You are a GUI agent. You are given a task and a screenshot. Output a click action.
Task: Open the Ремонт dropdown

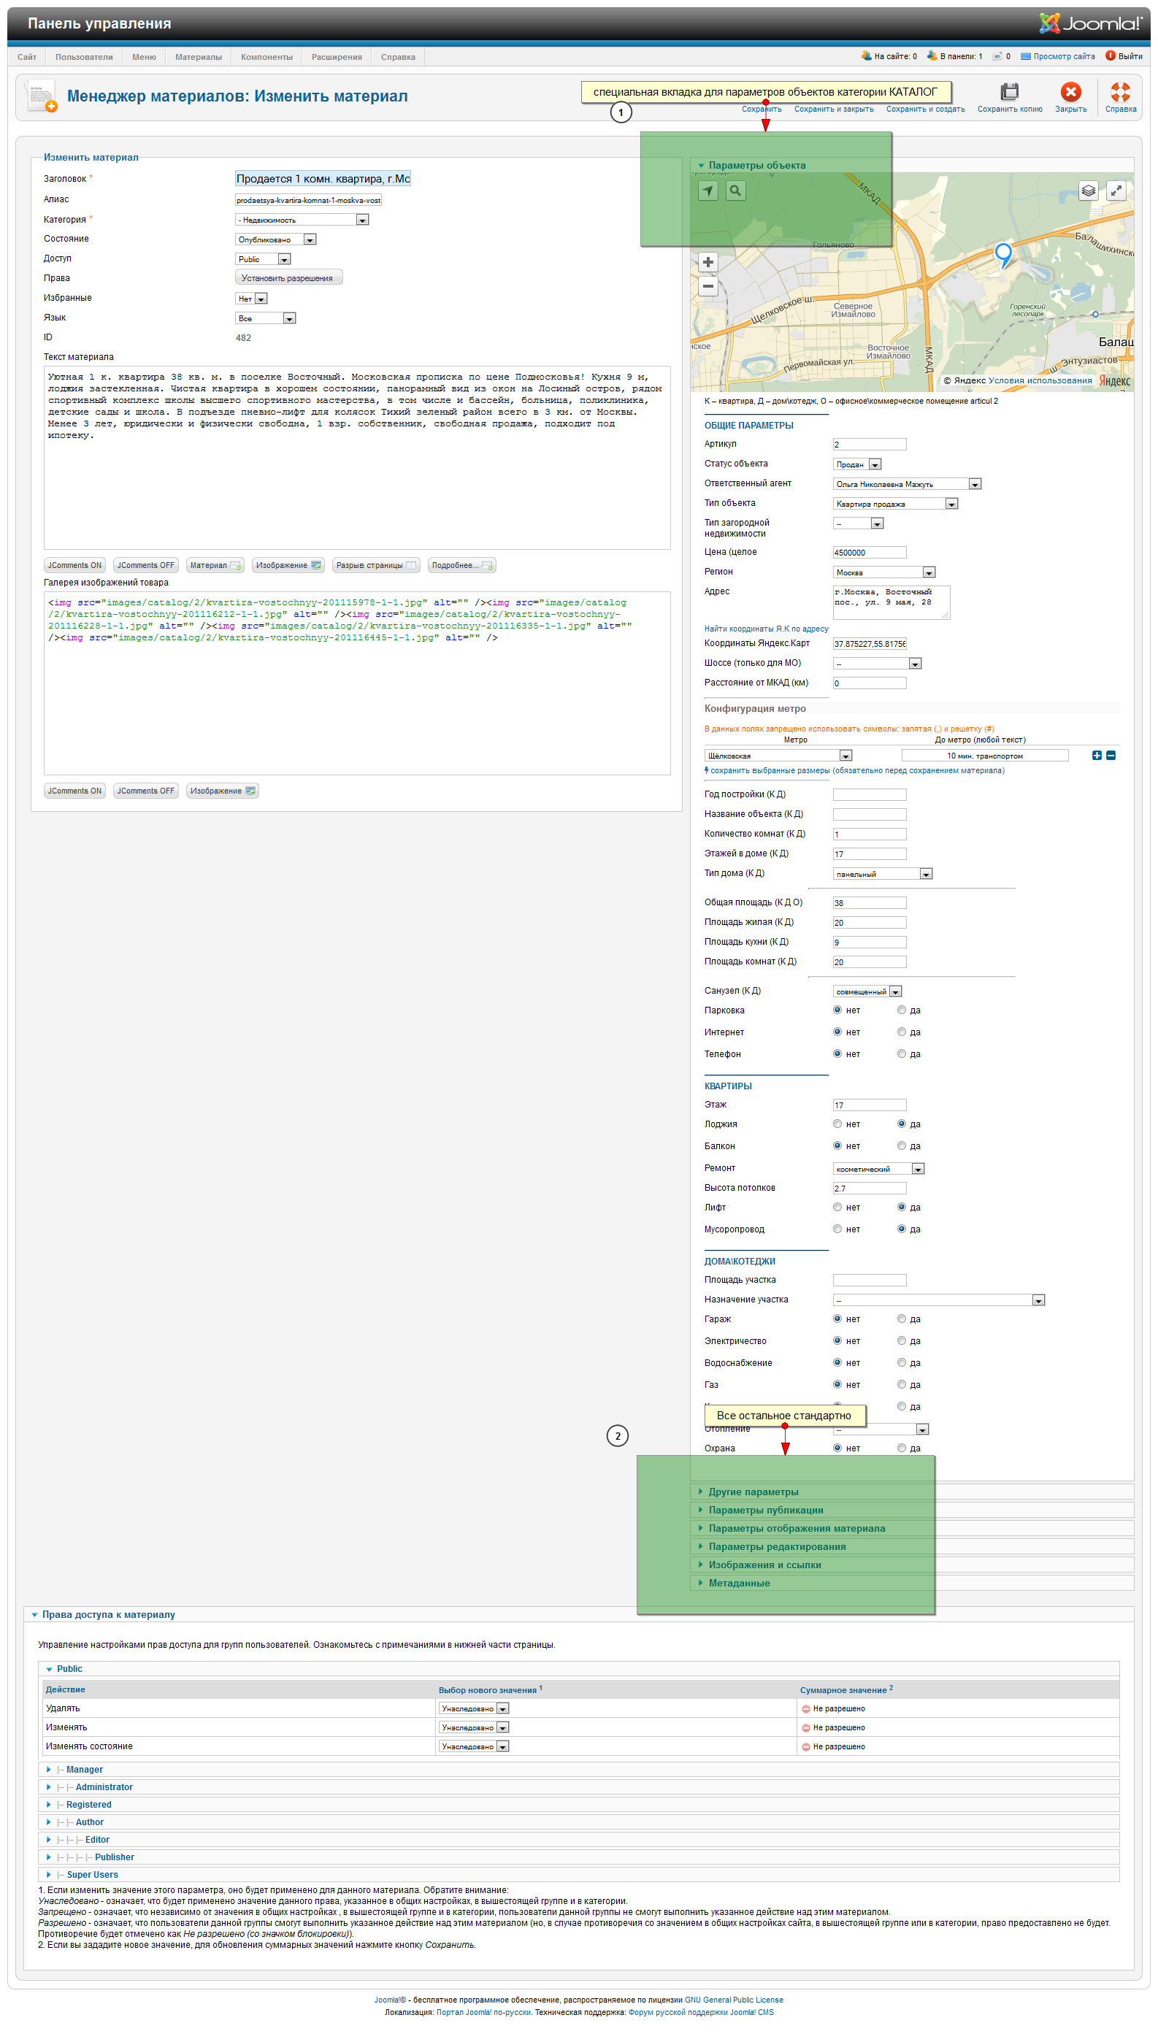(879, 1169)
